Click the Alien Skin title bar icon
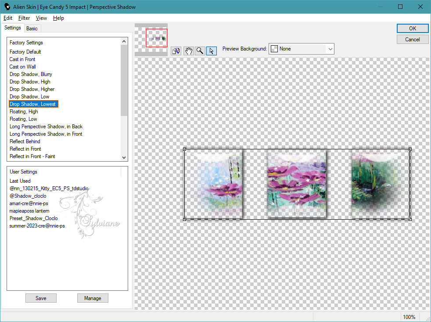 [7, 7]
